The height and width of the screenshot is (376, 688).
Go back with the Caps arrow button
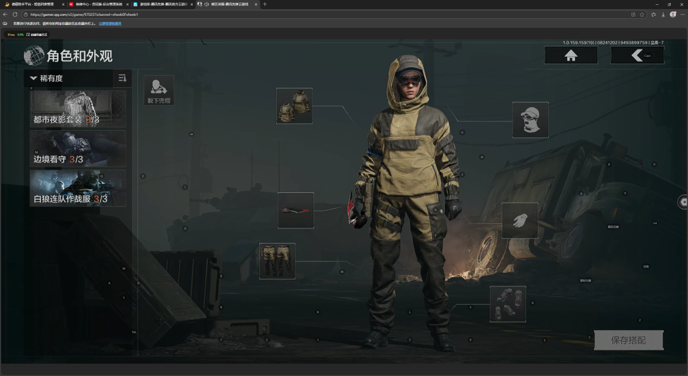(x=637, y=56)
